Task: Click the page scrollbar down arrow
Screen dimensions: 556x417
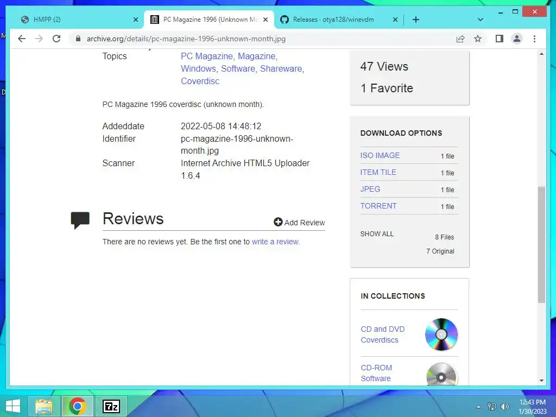Action: click(541, 381)
